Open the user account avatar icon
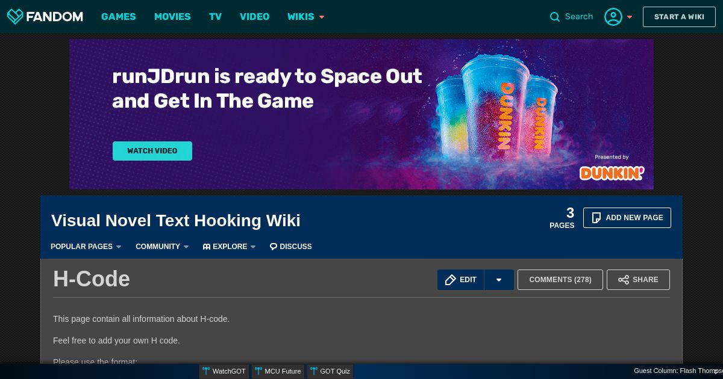The image size is (723, 379). tap(613, 17)
